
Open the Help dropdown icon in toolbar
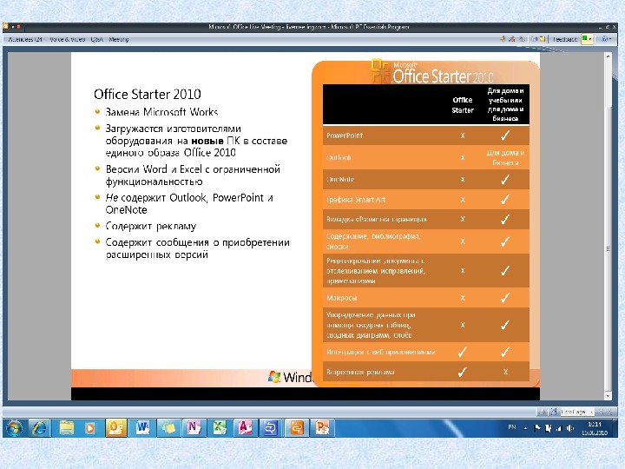(x=606, y=39)
